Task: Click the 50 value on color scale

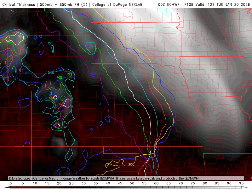Action: [132, 183]
